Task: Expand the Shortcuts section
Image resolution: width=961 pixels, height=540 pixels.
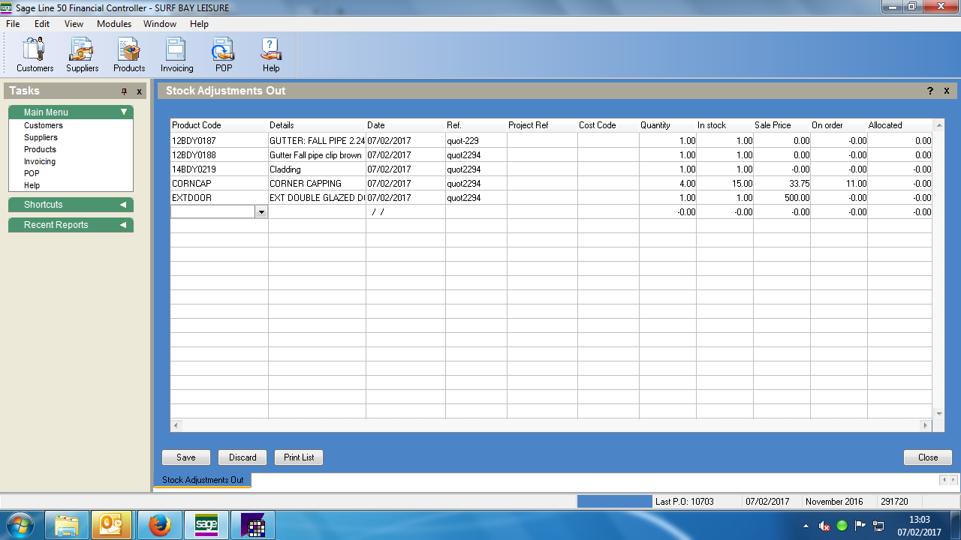Action: (x=123, y=205)
